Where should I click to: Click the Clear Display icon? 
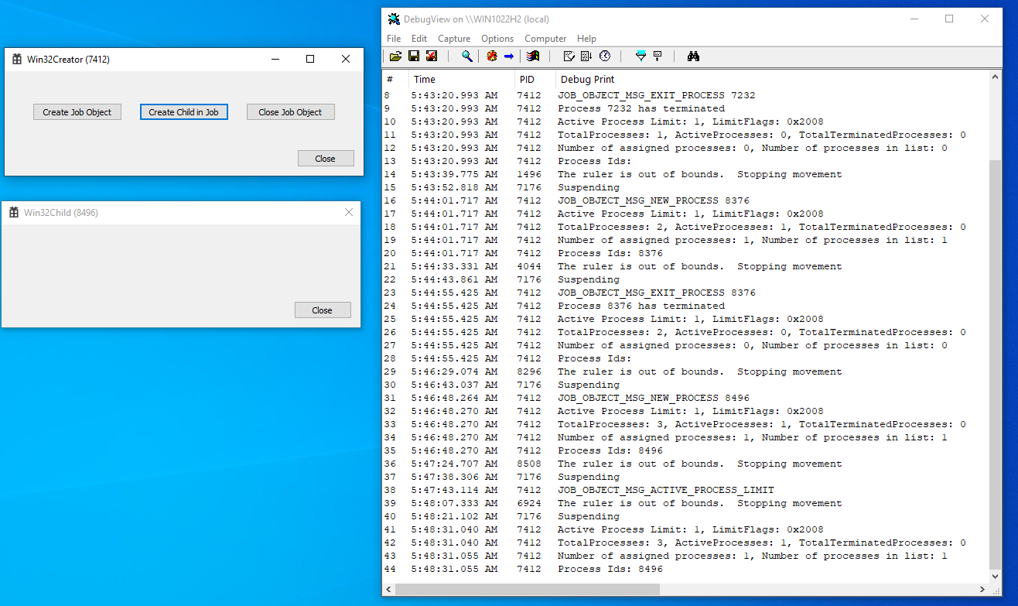(x=569, y=56)
